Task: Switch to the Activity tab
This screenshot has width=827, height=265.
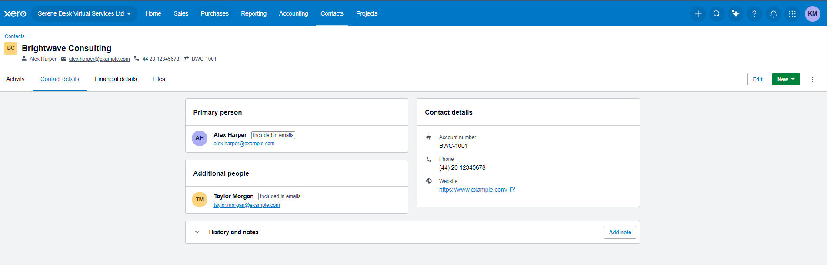Action: pyautogui.click(x=15, y=79)
